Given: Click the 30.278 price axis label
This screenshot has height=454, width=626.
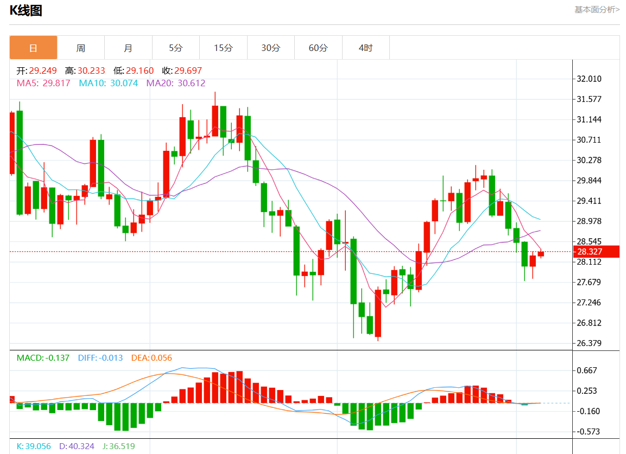Looking at the screenshot, I should 589,160.
